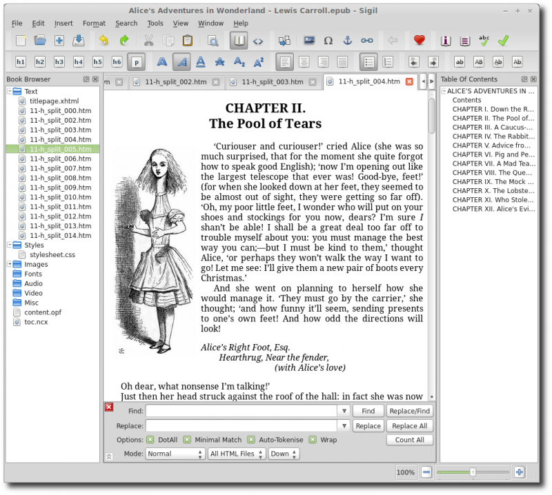
Task: Create a new file with toolbar icon
Action: [21, 41]
